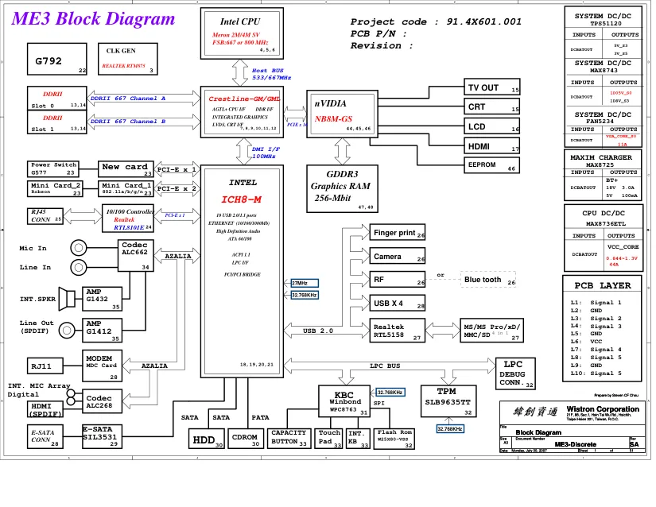The width and height of the screenshot is (656, 507).
Task: Select the CLK GEN Realtek block
Action: coord(127,59)
